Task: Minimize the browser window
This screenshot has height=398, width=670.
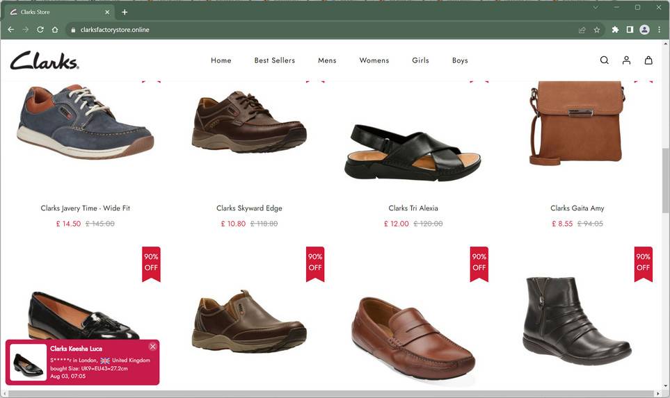Action: tap(616, 7)
